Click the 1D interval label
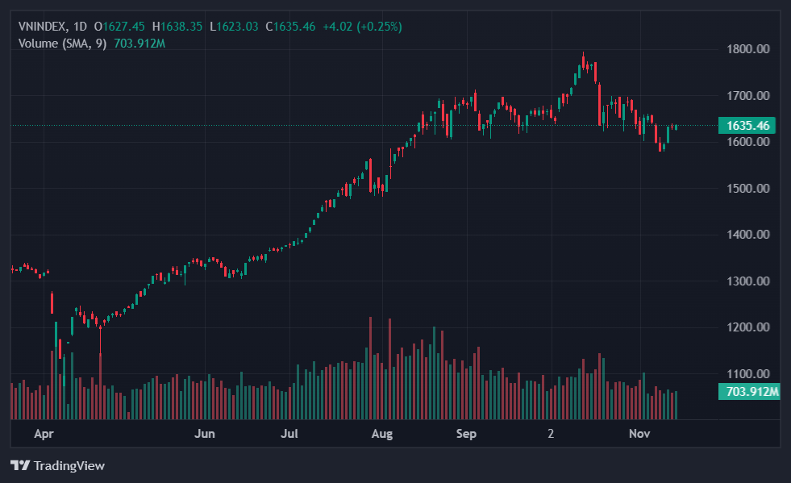Viewport: 791px width, 483px height. pyautogui.click(x=80, y=27)
